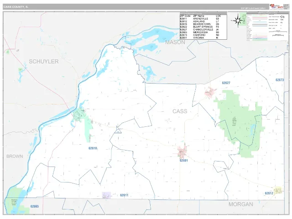The image size is (292, 219).
Task: Click CHANDLERVILLE row in the ZIP index table
Action: pyautogui.click(x=203, y=29)
